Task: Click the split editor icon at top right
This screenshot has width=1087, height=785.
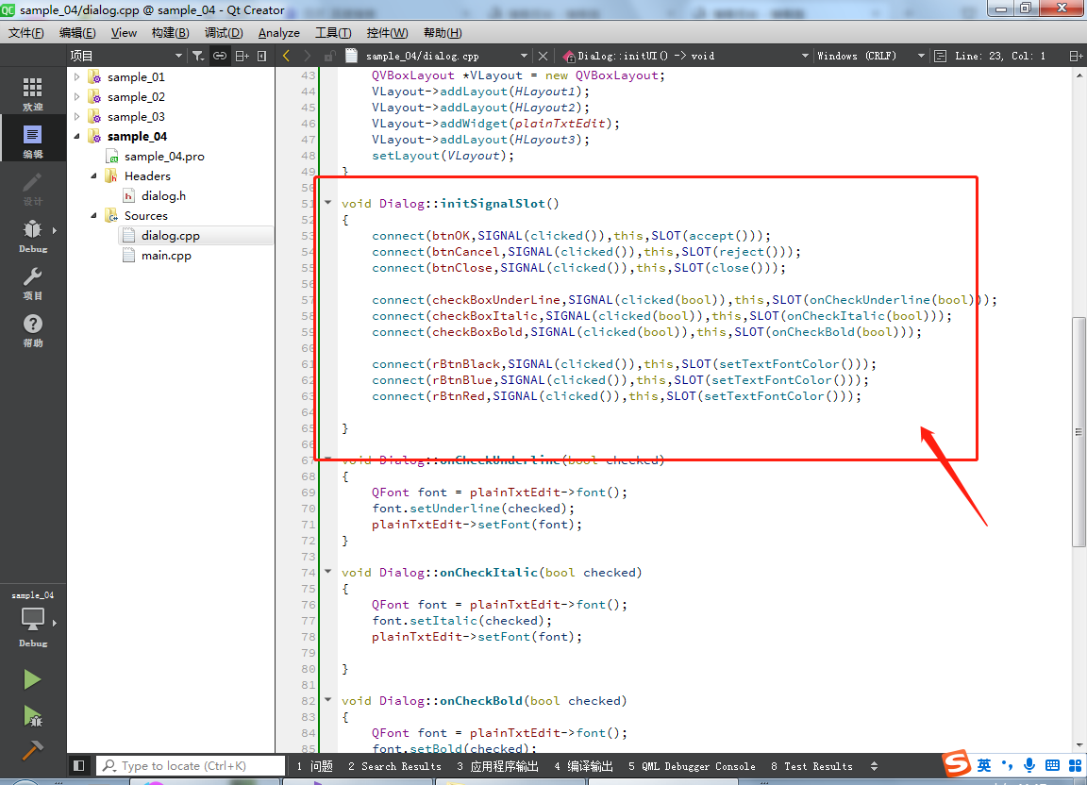Action: point(1076,56)
